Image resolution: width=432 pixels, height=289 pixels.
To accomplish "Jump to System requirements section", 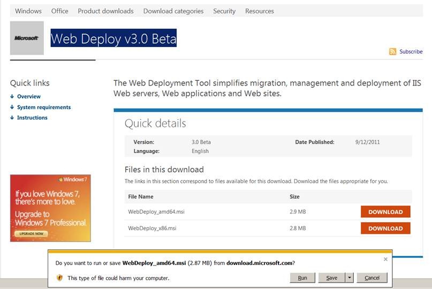I will coord(44,107).
